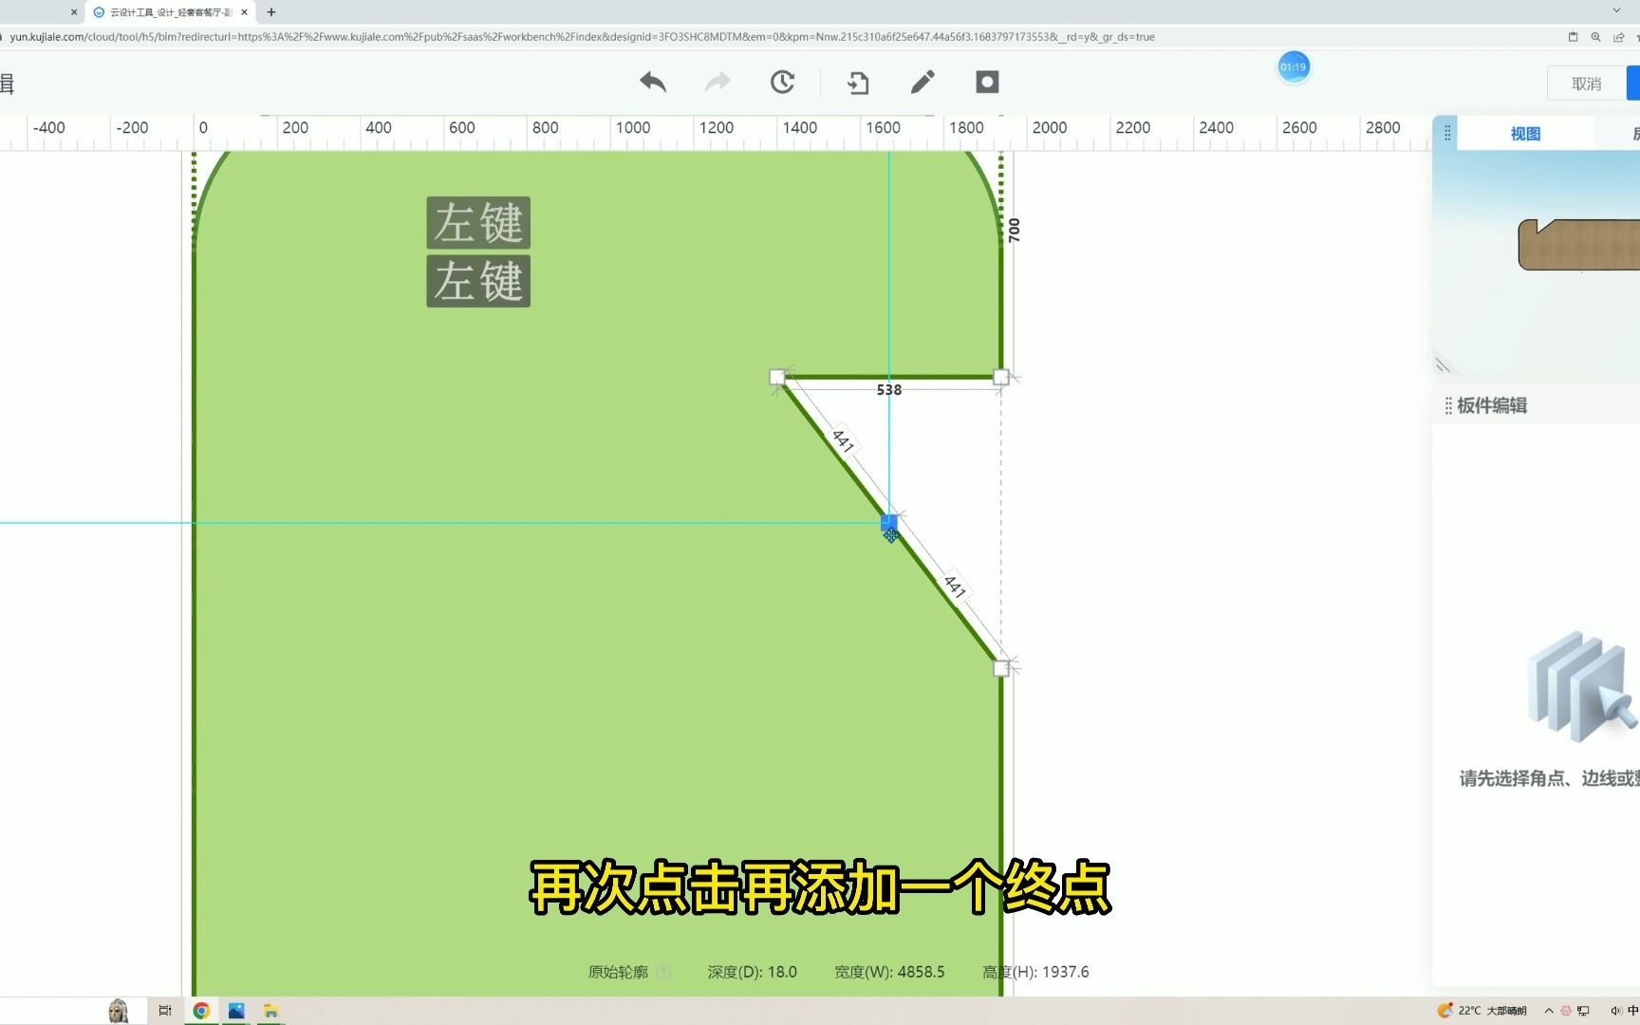Select the blue midpoint node on diagonal edge
This screenshot has width=1640, height=1025.
pos(889,523)
